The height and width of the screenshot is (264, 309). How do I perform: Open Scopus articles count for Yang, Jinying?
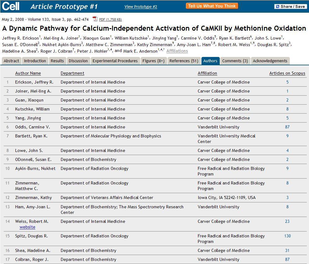(x=287, y=118)
